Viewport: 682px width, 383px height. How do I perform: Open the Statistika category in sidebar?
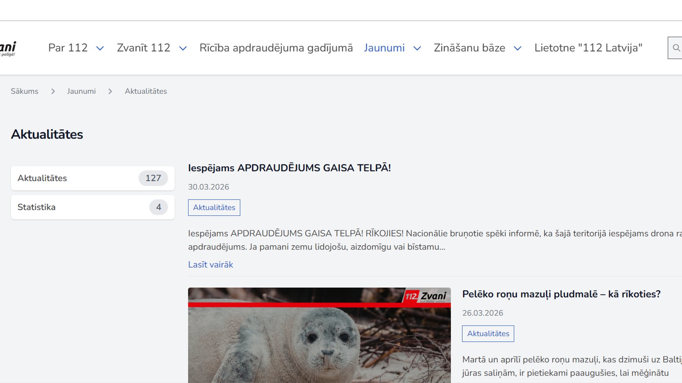(92, 207)
